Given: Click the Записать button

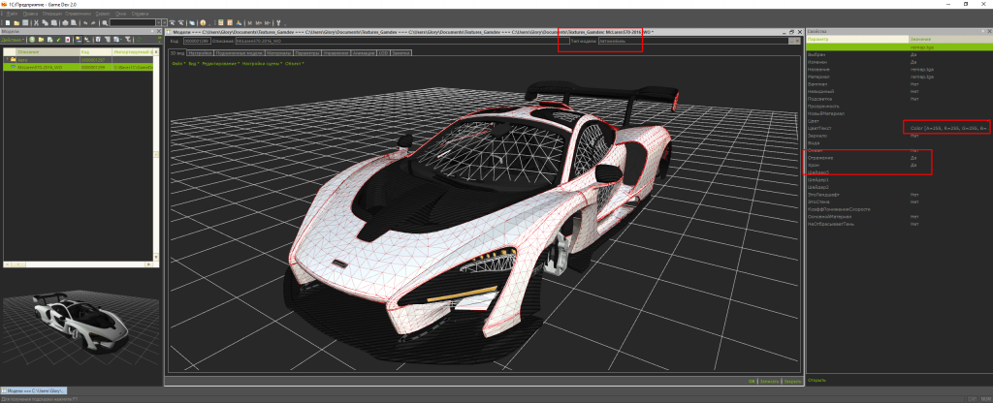Looking at the screenshot, I should (769, 382).
